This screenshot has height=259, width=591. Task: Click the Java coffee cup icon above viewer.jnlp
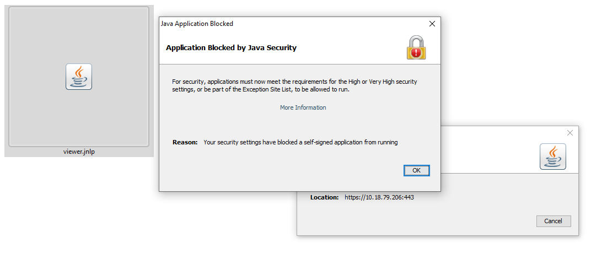point(79,77)
